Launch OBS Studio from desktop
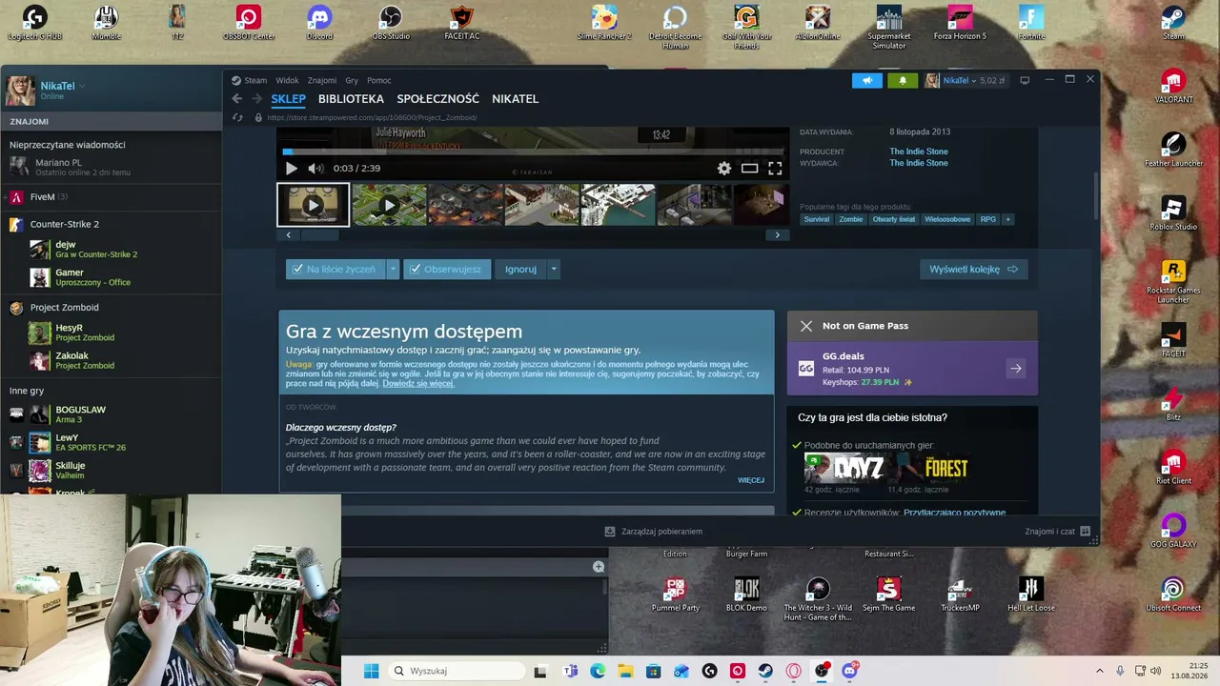This screenshot has width=1220, height=686. tap(391, 23)
